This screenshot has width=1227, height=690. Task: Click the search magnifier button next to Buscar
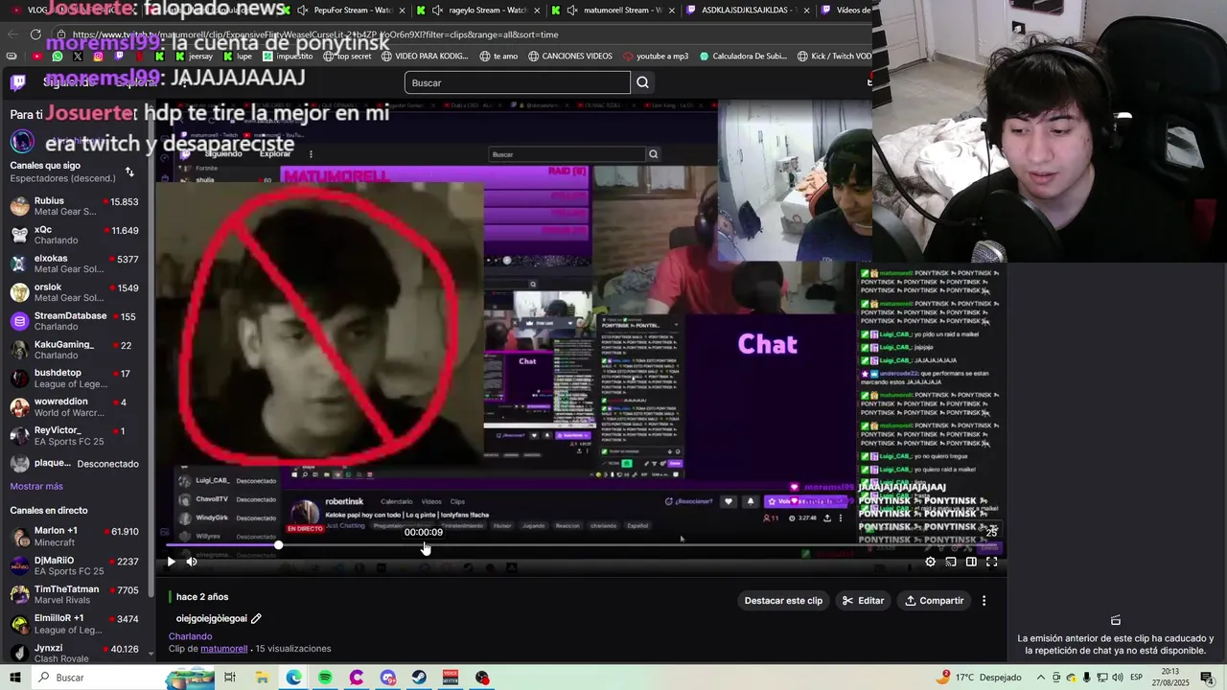pos(643,82)
